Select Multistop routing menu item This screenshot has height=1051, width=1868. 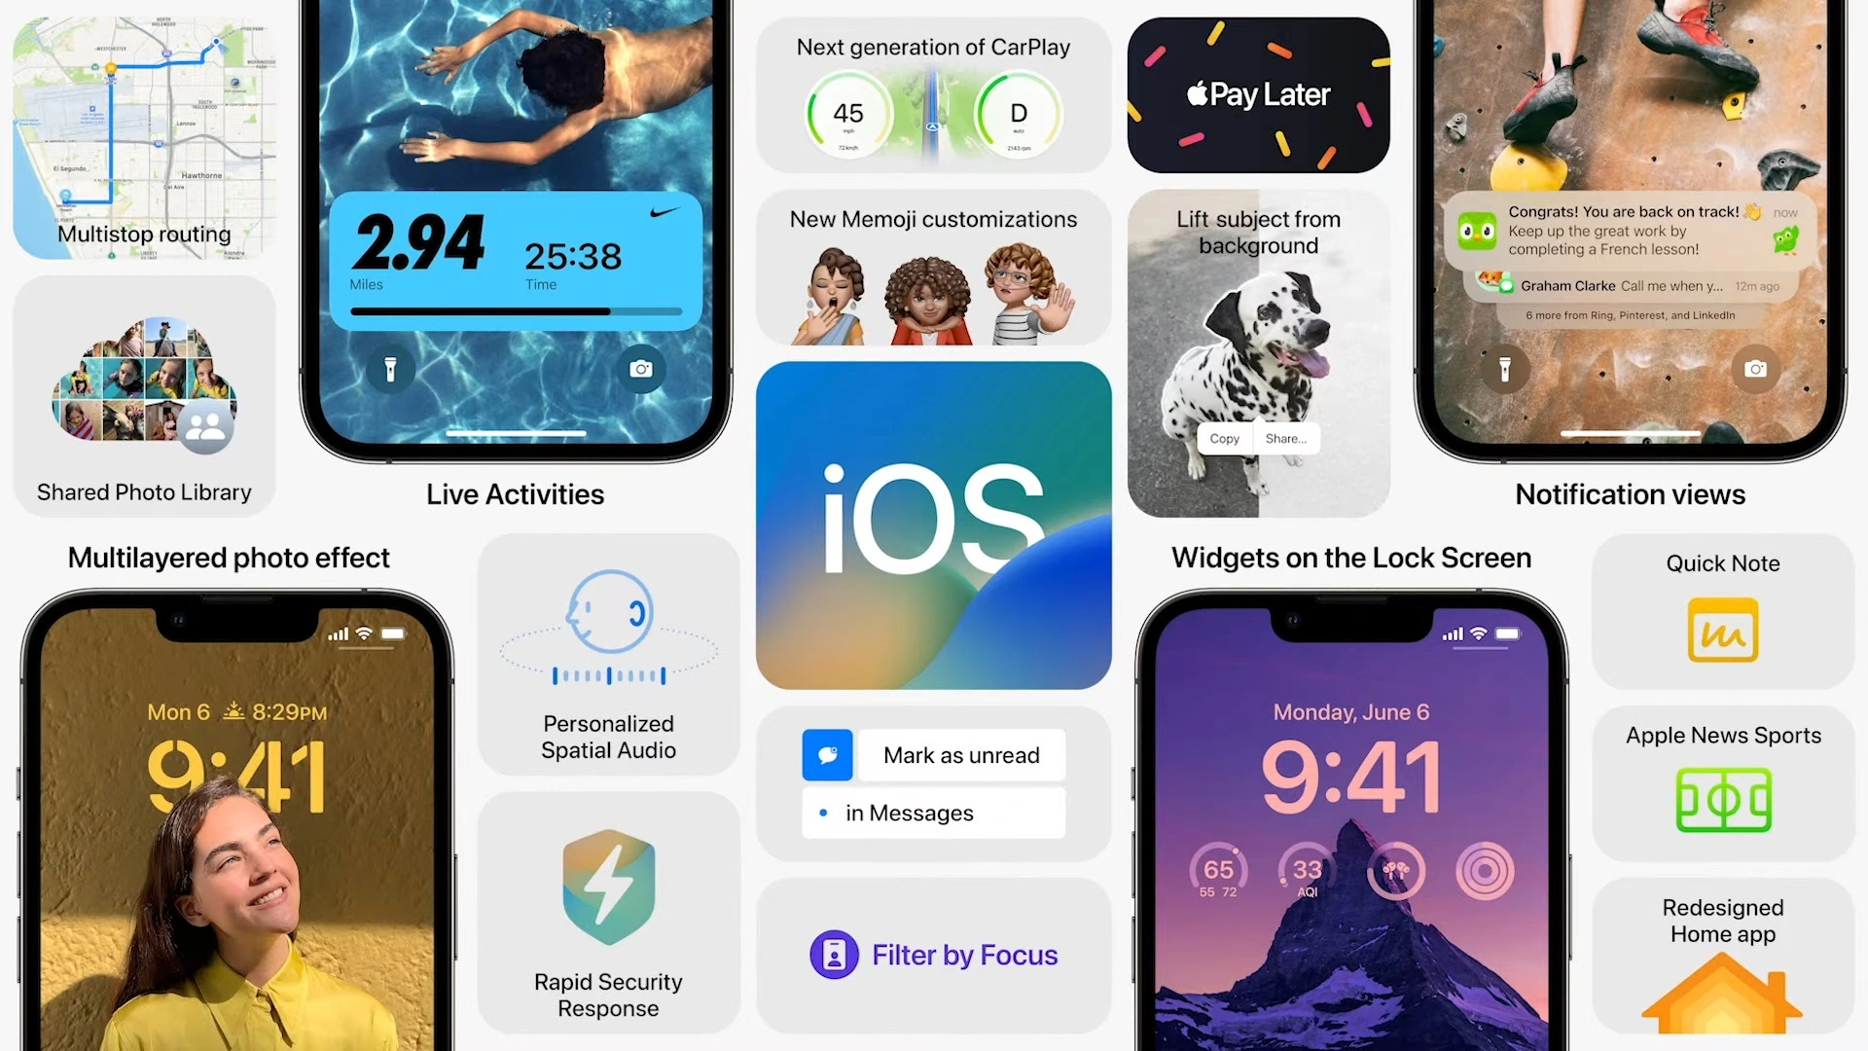144,233
